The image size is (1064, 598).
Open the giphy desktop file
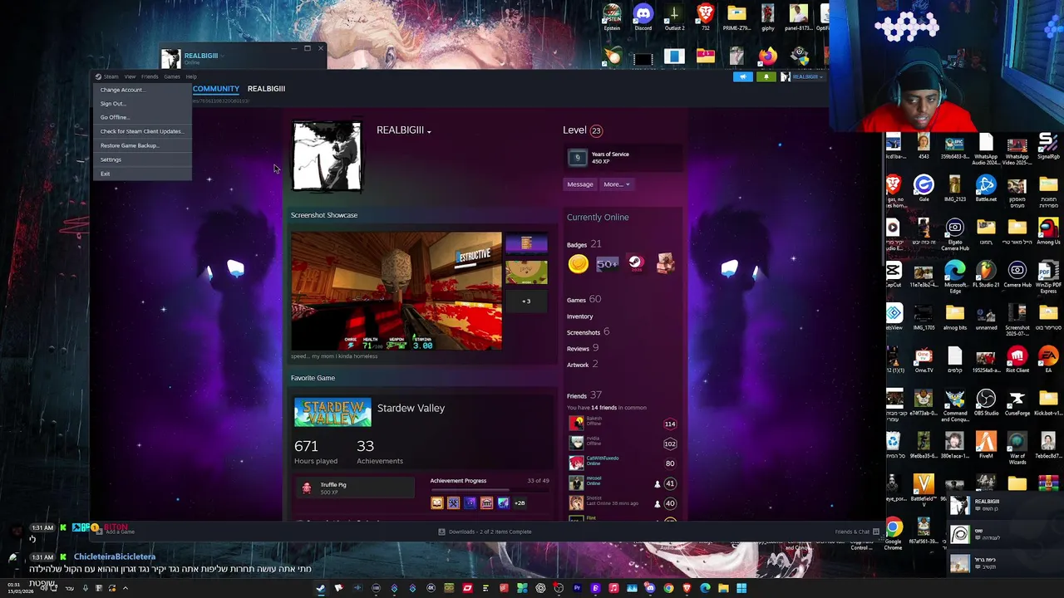767,17
